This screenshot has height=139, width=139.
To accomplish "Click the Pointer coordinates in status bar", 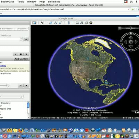I will click(54, 118).
